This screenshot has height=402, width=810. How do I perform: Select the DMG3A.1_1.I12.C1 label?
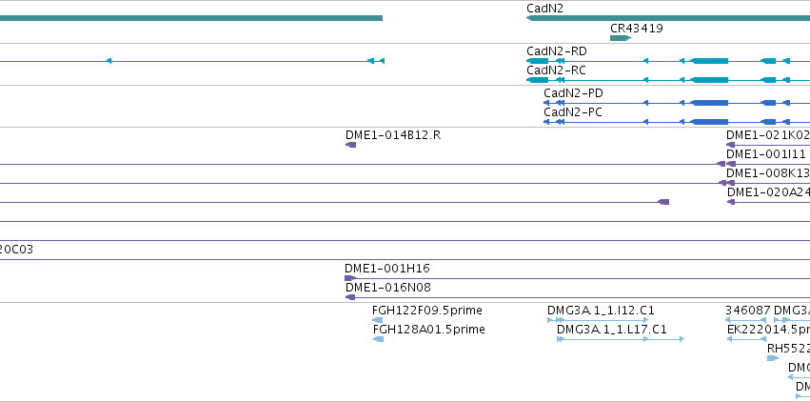coord(601,311)
